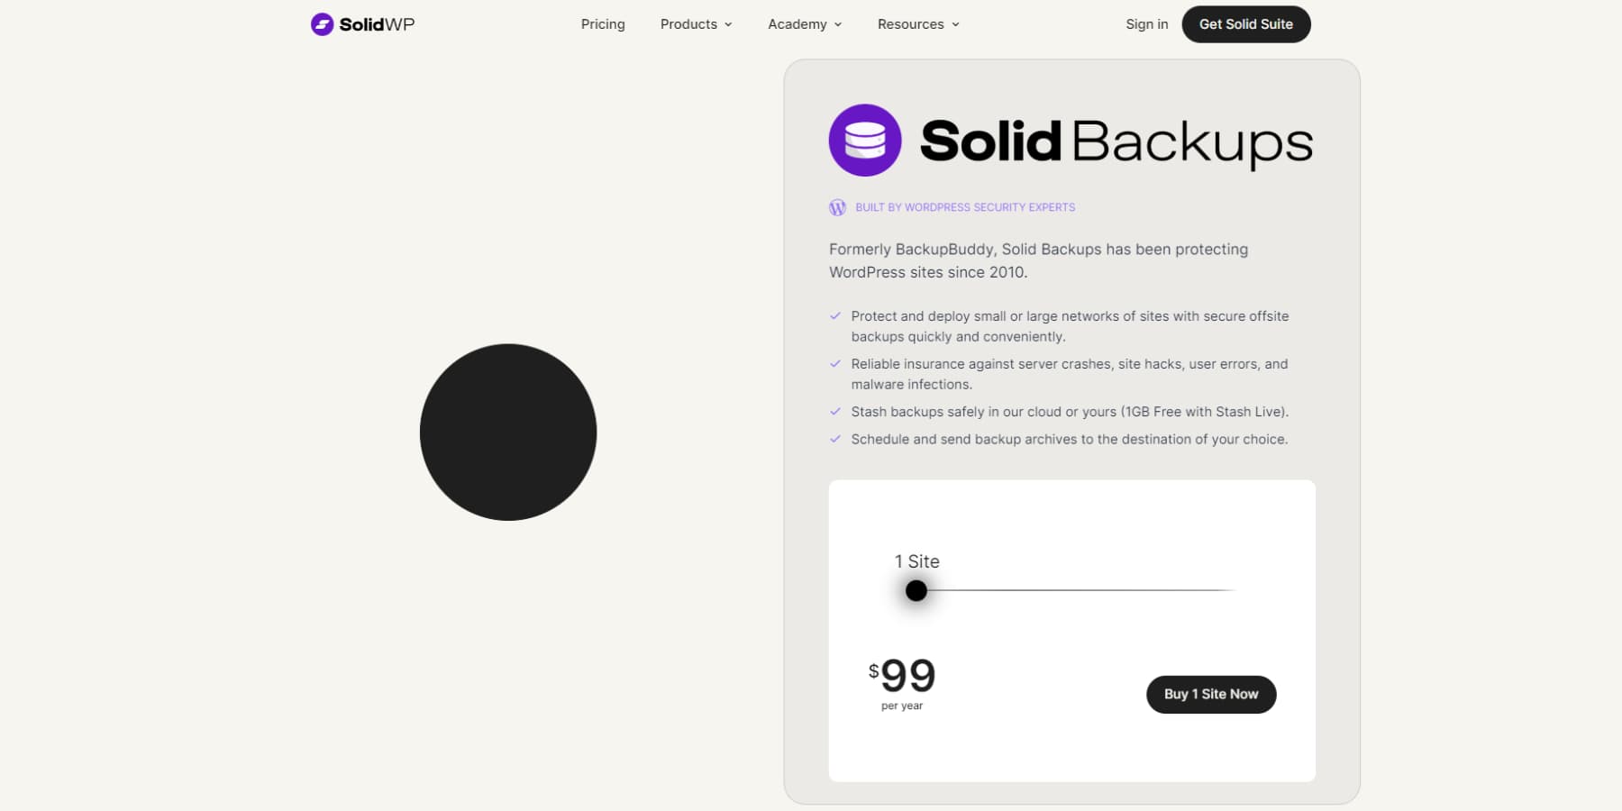Select the purple Solid Backups database icon
The image size is (1622, 811).
tap(864, 140)
